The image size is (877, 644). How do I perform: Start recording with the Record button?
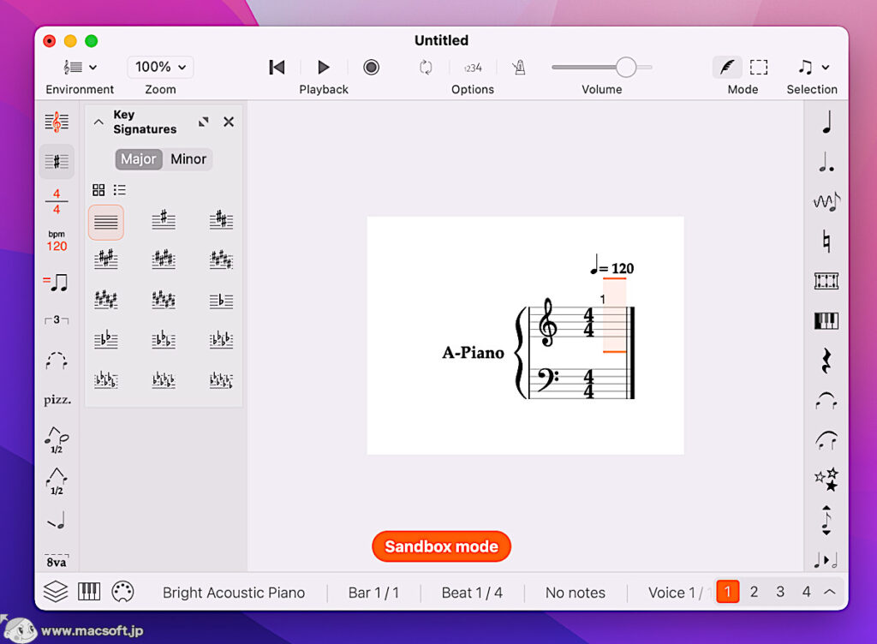point(371,68)
